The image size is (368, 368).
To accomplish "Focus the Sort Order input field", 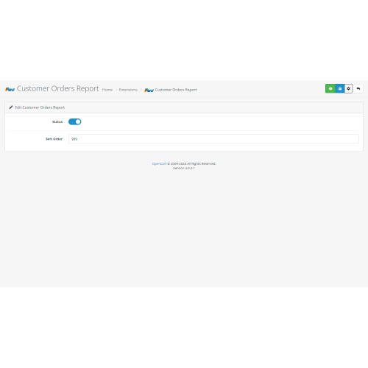I will (213, 139).
